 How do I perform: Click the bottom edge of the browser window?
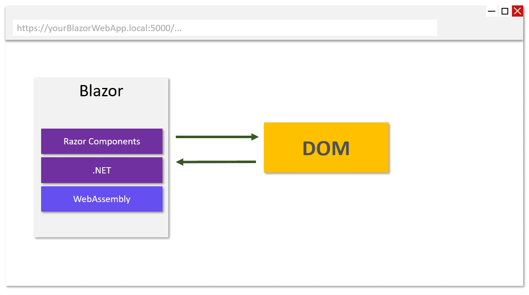point(264,285)
